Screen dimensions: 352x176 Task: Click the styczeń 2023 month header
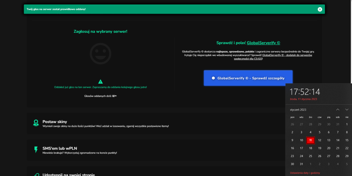298,110
